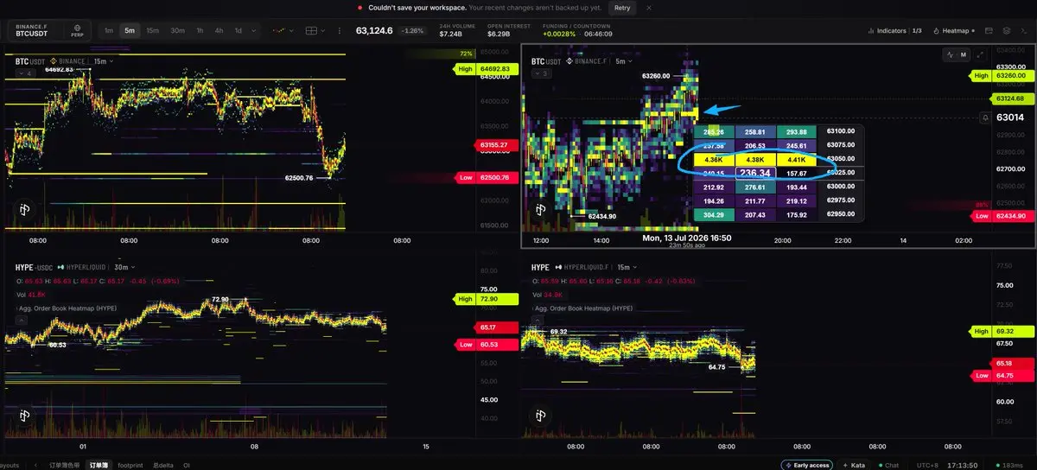This screenshot has width=1037, height=470.
Task: Maximize the BTC 5m chart panel
Action: [x=980, y=54]
